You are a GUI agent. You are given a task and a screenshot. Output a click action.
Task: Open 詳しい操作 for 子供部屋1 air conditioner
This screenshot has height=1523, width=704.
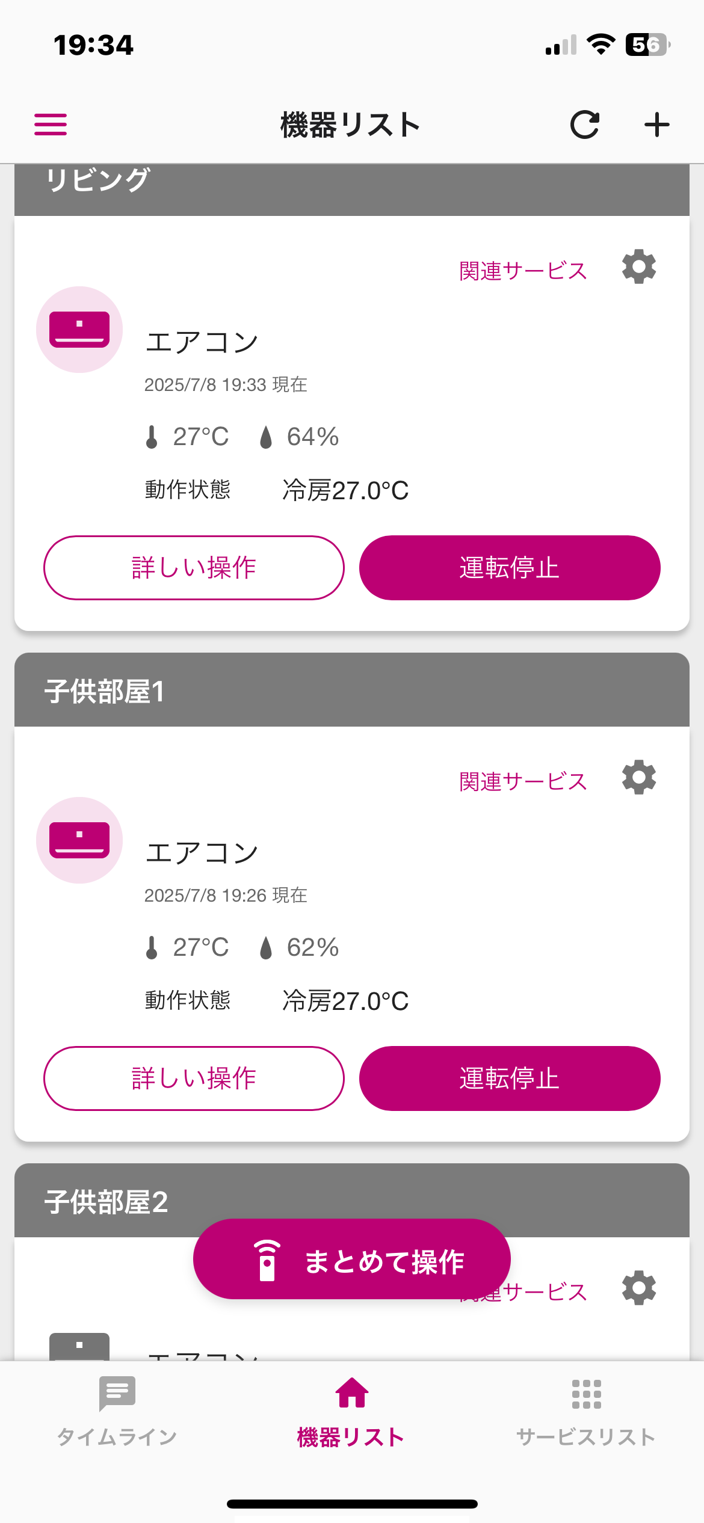pyautogui.click(x=194, y=1078)
